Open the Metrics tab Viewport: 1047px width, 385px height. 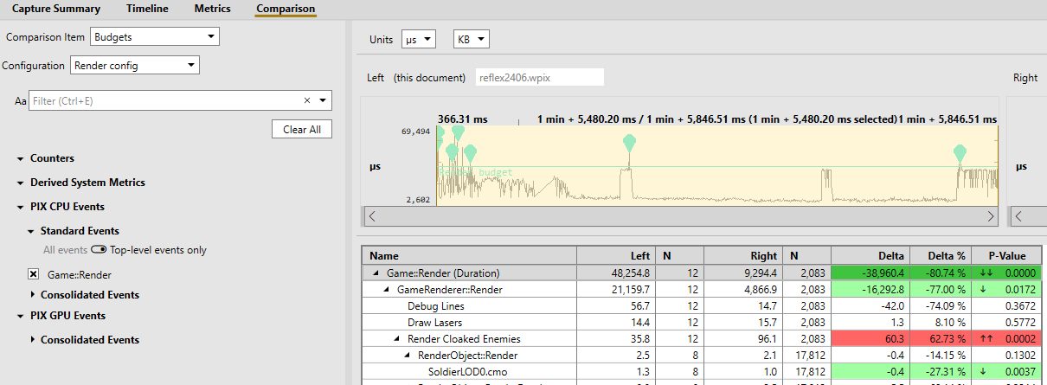coord(212,9)
